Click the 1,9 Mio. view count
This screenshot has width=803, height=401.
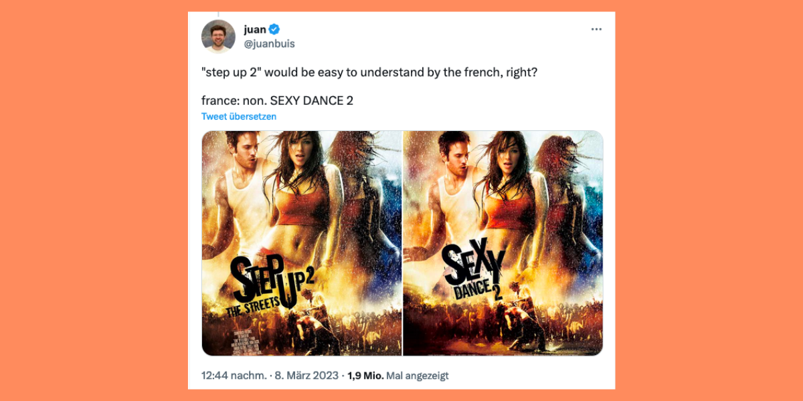tap(365, 376)
